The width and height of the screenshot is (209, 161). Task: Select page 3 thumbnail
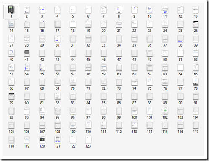42,10
